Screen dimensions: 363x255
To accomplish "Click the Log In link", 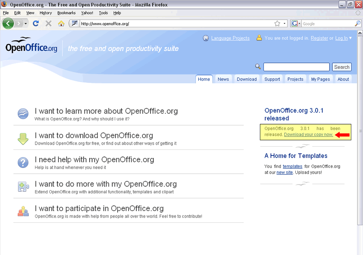I will (342, 38).
